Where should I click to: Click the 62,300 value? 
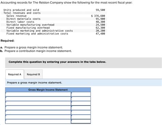click(x=100, y=28)
